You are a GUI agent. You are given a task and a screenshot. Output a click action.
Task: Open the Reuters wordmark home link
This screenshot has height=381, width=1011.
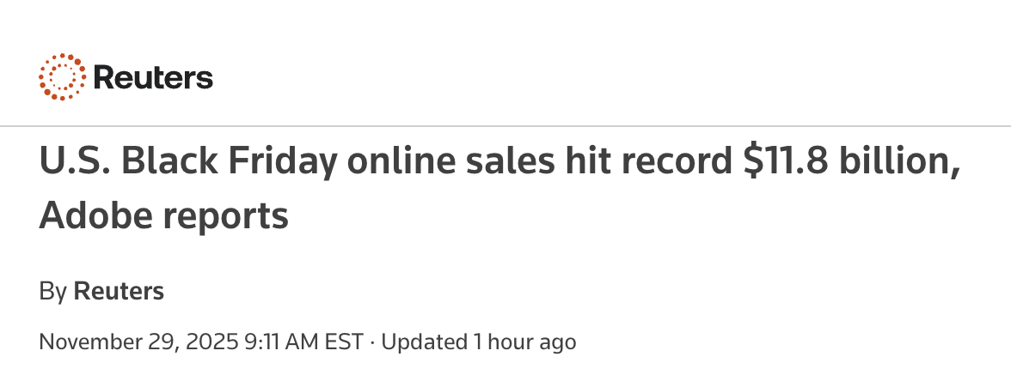153,78
